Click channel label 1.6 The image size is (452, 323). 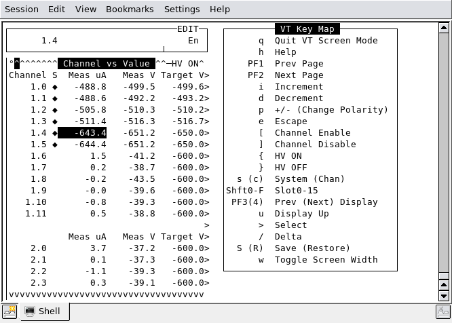pyautogui.click(x=39, y=156)
